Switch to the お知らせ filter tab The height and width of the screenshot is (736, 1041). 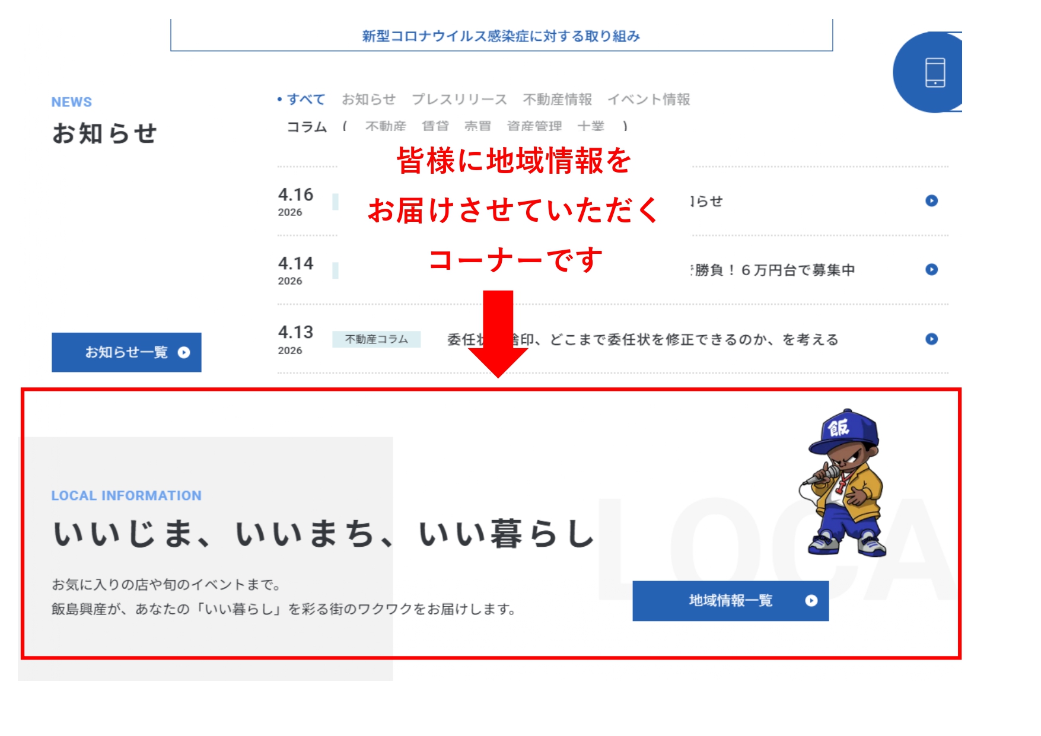tap(368, 100)
